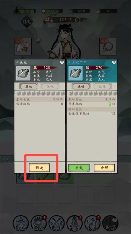
Task: Open the 关卡 crossed swords icon
Action: click(56, 223)
